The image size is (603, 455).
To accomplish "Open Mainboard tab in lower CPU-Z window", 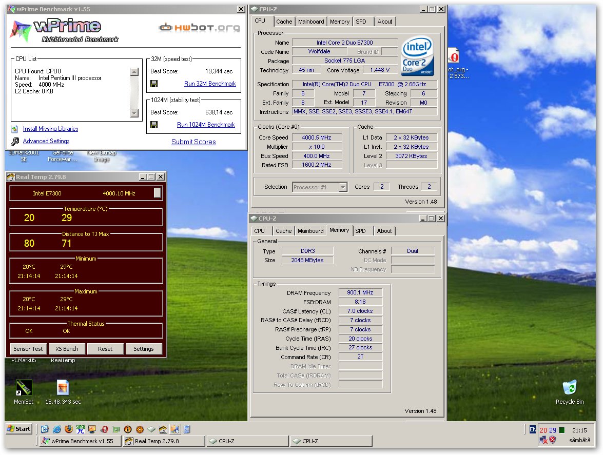I will (310, 231).
